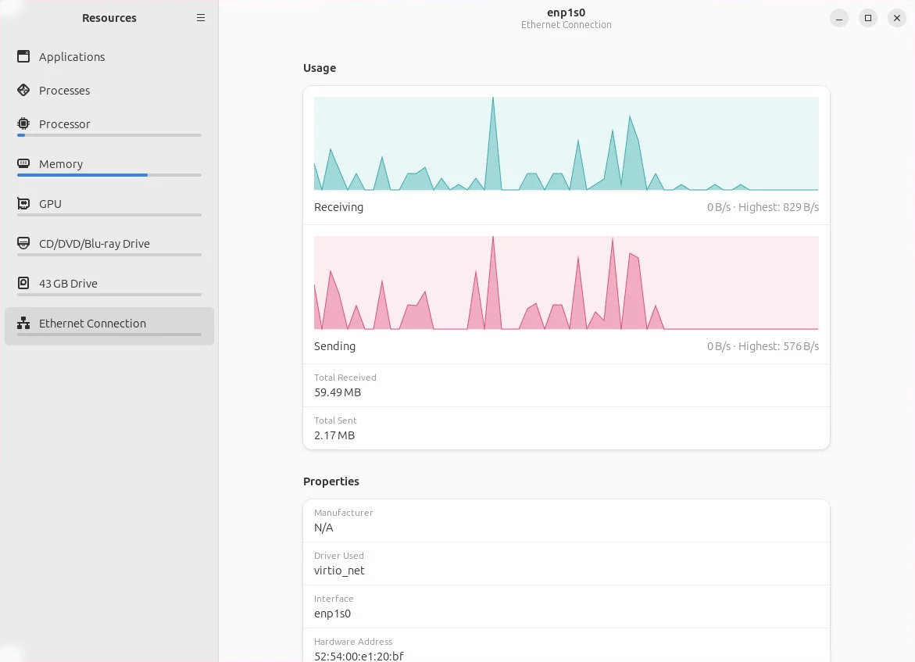
Task: Click the Processor chip icon
Action: tap(23, 123)
